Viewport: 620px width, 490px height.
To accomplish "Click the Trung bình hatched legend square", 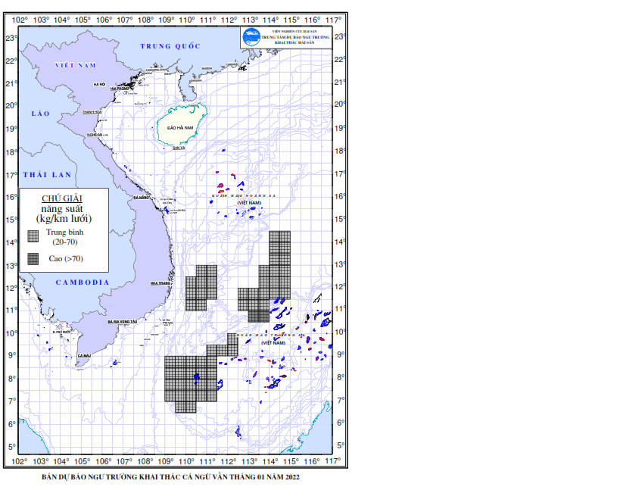I will tap(33, 236).
